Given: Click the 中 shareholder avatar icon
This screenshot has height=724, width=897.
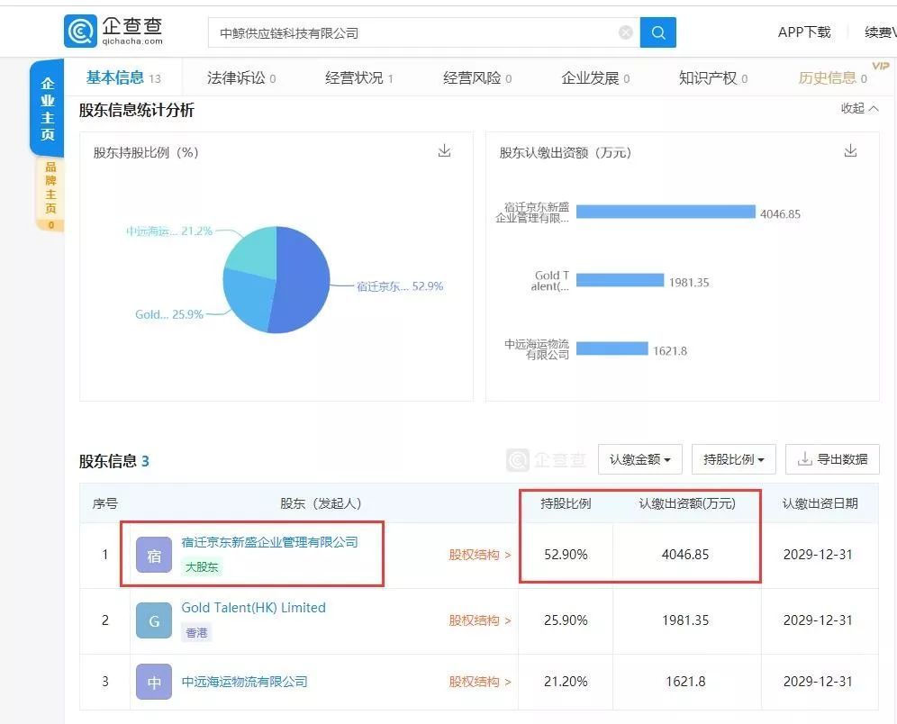Looking at the screenshot, I should pos(154,682).
